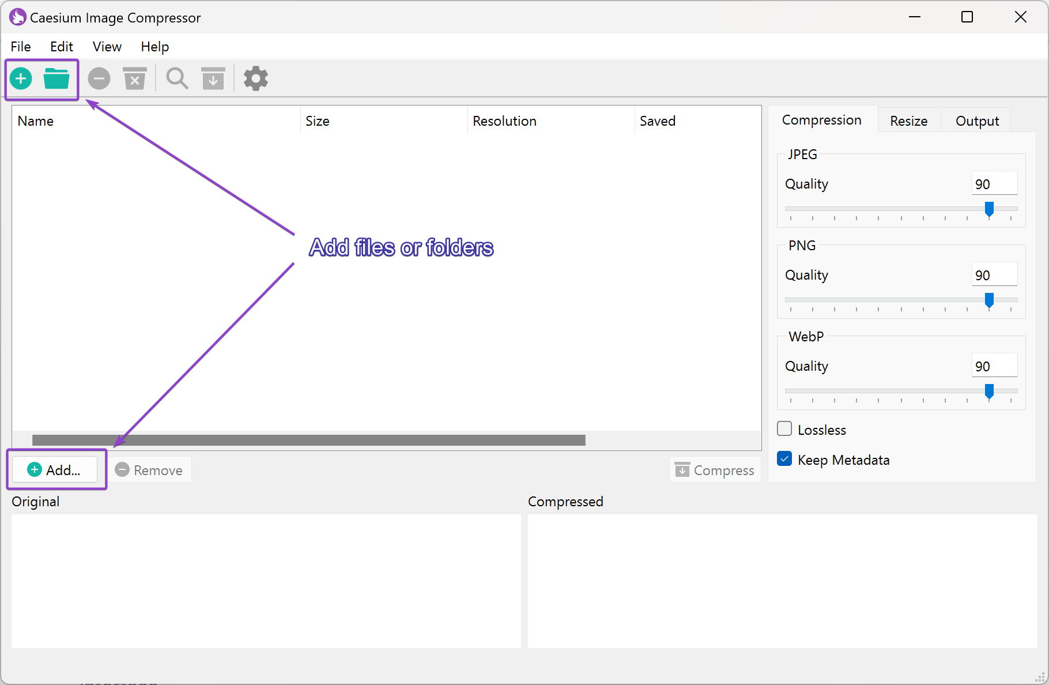
Task: Click the green plus Add files toolbar icon
Action: point(21,78)
